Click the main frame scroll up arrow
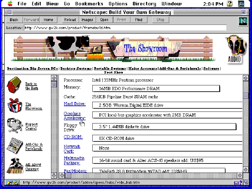The height and width of the screenshot is (189, 252). pos(246,78)
